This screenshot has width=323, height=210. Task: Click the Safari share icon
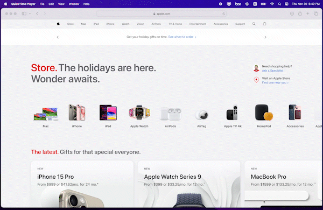(x=300, y=13)
